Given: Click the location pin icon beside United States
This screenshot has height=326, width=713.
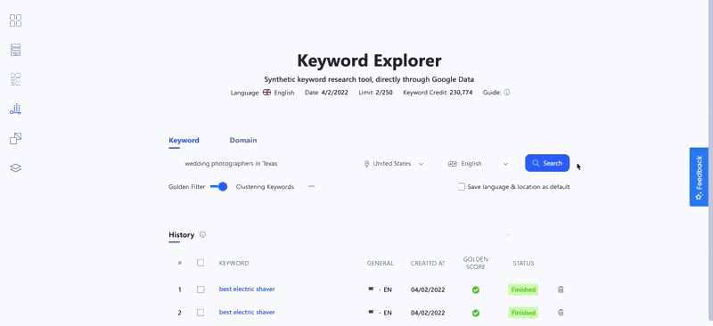Looking at the screenshot, I should click(x=366, y=164).
